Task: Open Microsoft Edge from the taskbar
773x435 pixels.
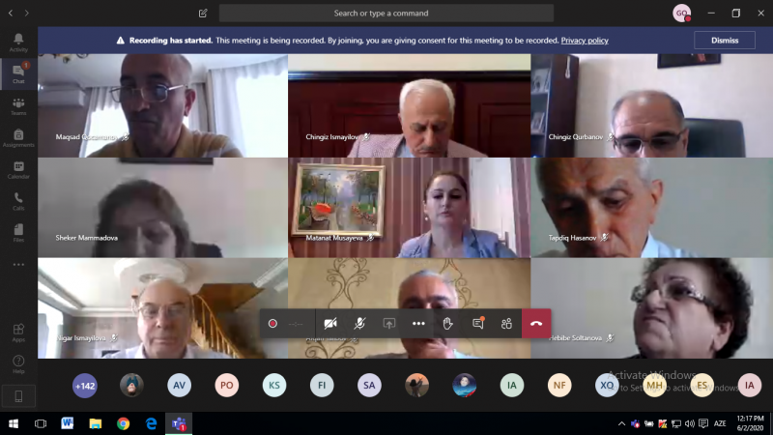Action: pyautogui.click(x=151, y=423)
